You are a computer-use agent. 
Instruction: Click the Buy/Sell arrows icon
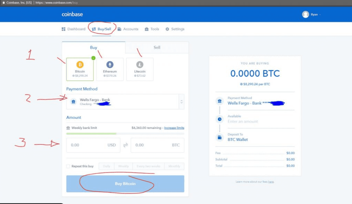[x=94, y=29]
